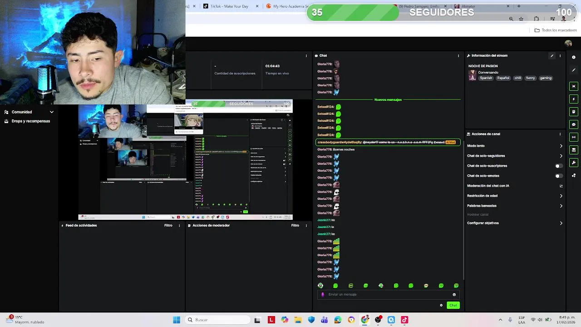Click the stream preview thumbnail
This screenshot has height=327, width=581.
pyautogui.click(x=185, y=159)
